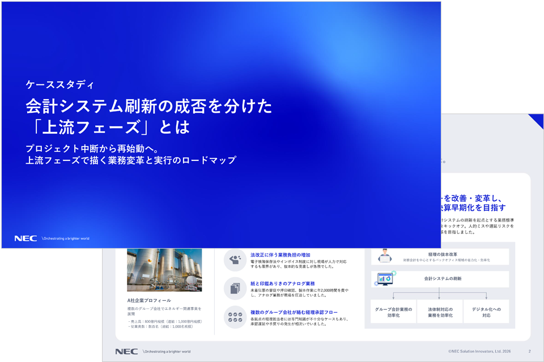Toggle the 法体制対応の業務を効率化 box
Screen dimensions: 544x362
(440, 312)
